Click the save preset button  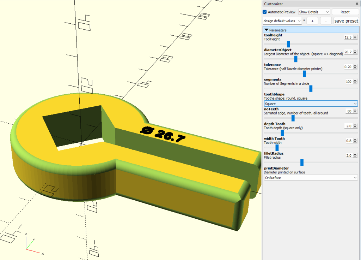(346, 21)
